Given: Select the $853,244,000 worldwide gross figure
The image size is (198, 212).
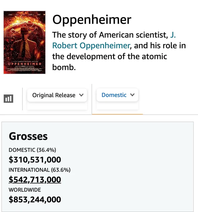Looking at the screenshot, I should [x=35, y=200].
